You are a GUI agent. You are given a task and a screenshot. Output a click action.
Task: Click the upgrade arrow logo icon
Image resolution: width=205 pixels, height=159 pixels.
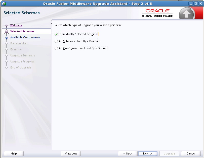(187, 13)
